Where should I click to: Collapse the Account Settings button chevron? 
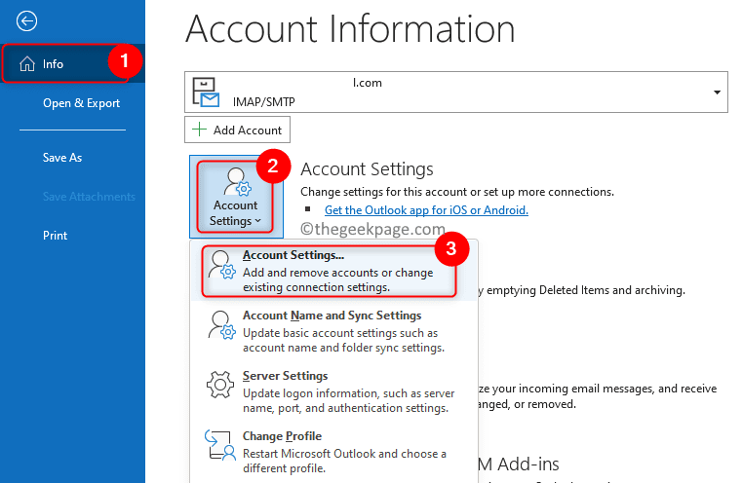(x=258, y=221)
